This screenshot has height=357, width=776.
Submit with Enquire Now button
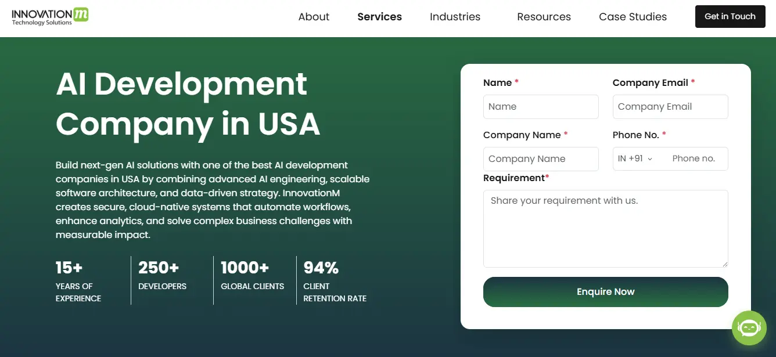pyautogui.click(x=606, y=292)
